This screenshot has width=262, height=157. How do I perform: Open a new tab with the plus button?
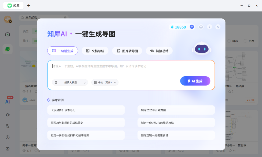point(29,6)
